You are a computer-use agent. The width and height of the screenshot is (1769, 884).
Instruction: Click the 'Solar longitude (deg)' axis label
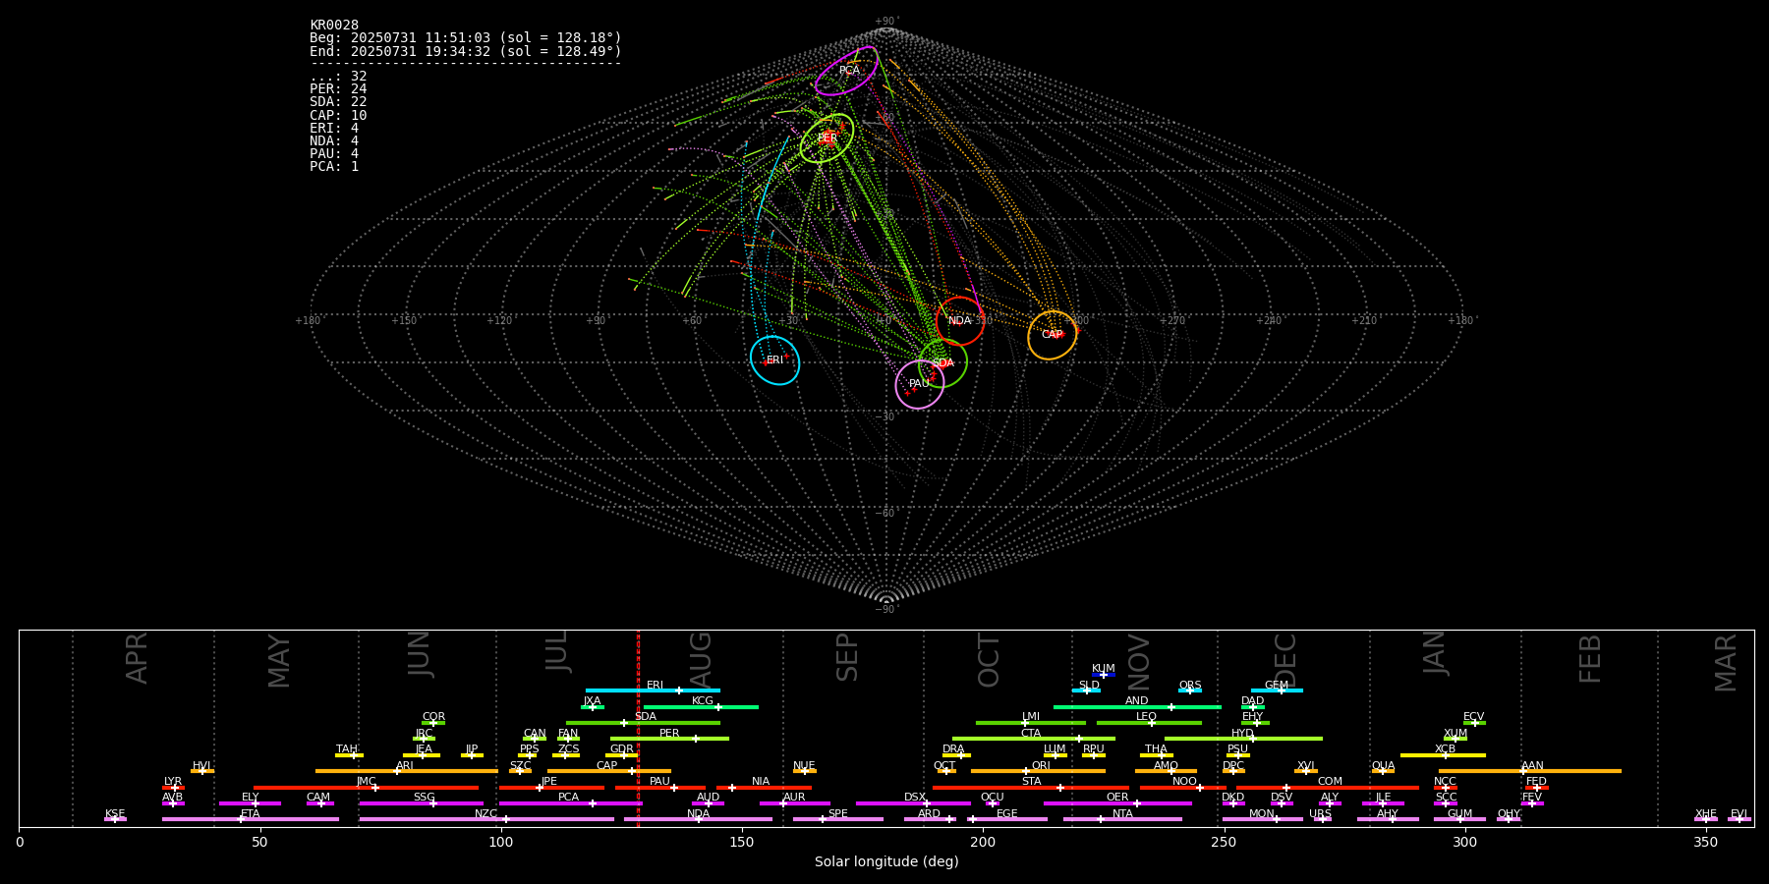886,861
